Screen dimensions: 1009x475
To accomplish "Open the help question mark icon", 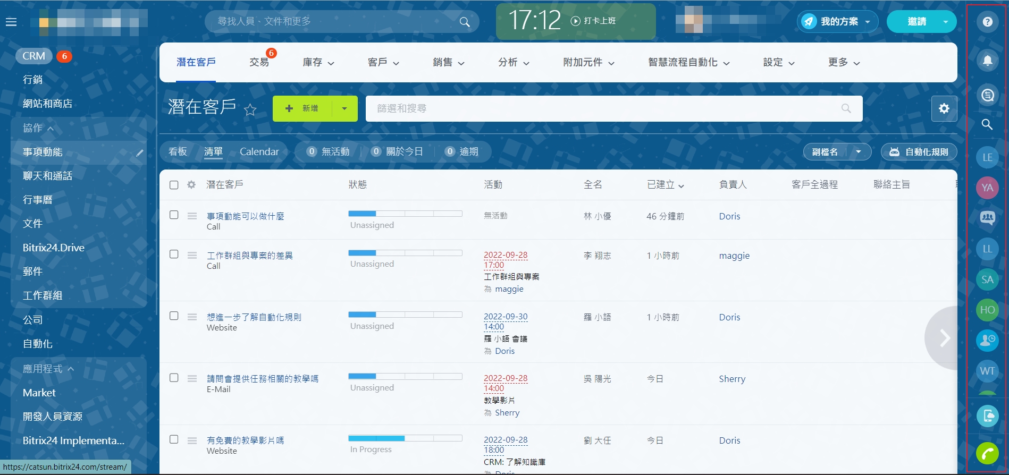I will (987, 22).
